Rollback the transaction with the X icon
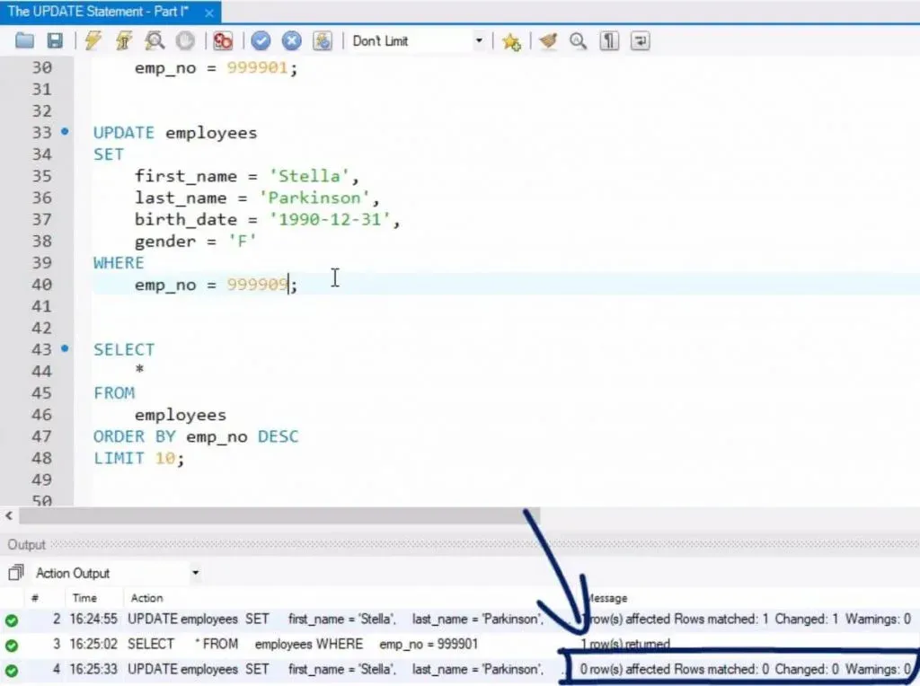This screenshot has width=920, height=686. [292, 41]
